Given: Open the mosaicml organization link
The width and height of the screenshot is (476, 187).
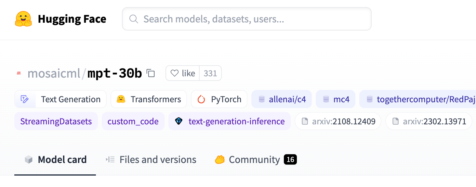Looking at the screenshot, I should 54,74.
